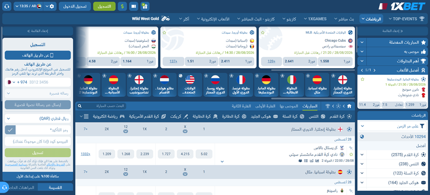Expand more markets chevron in Crystal Palace row
The width and height of the screenshot is (430, 195).
pyautogui.click(x=222, y=161)
